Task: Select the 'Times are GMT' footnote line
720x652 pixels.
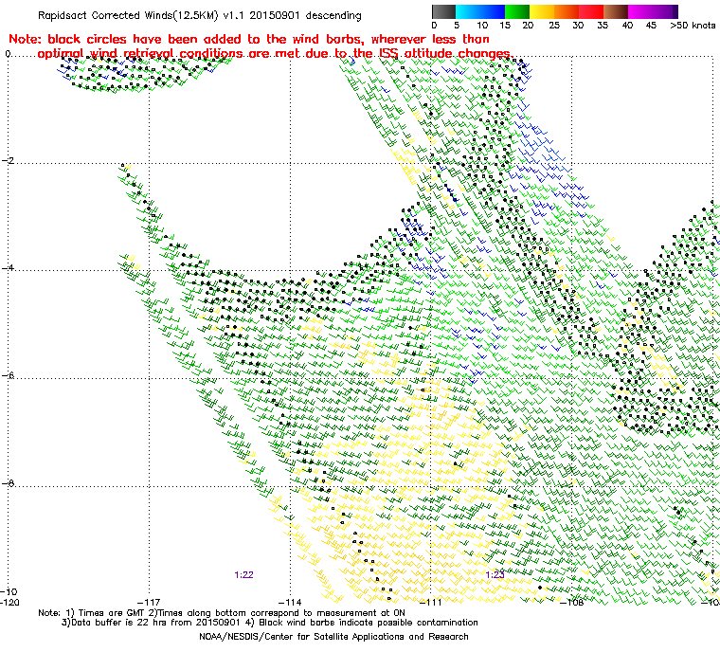Action: [222, 612]
